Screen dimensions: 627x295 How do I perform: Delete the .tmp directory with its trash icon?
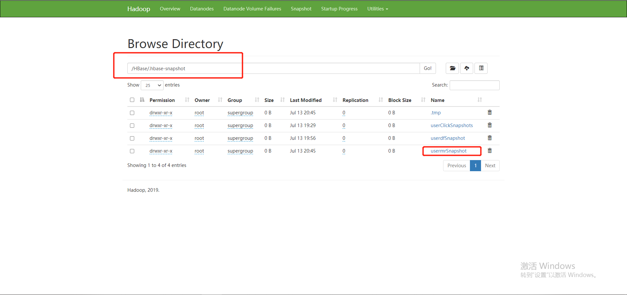coord(490,112)
